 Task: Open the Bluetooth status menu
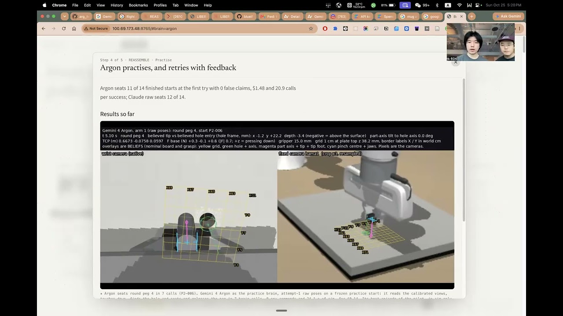pyautogui.click(x=437, y=5)
